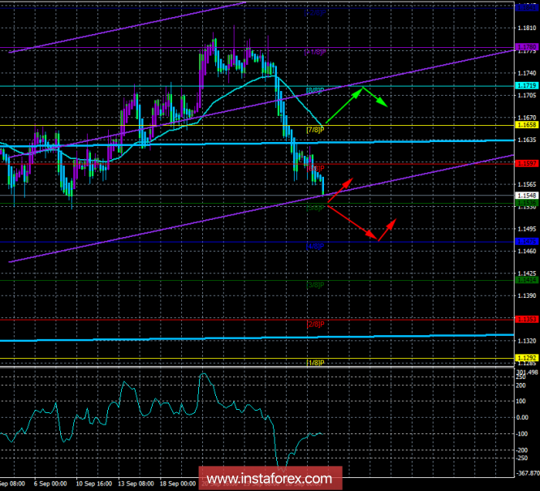Click the 1.1353 red price label
The width and height of the screenshot is (540, 491).
click(x=526, y=320)
